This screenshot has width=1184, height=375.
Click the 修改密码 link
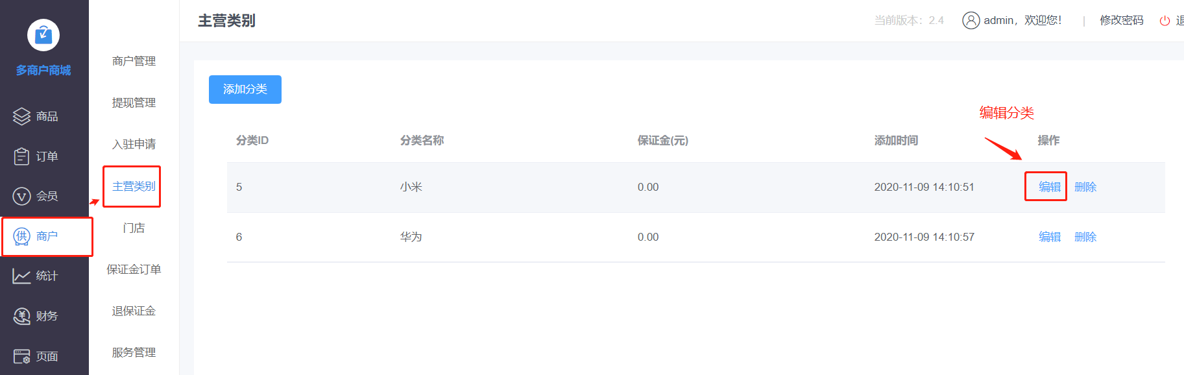1121,21
